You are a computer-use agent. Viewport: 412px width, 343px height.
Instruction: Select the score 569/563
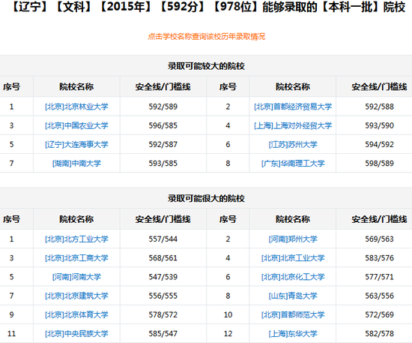(380, 239)
